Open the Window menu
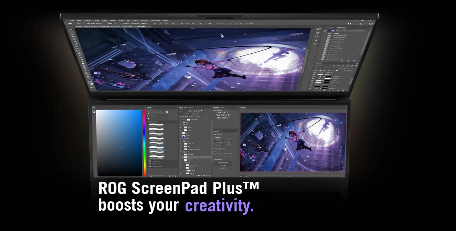 click(x=156, y=20)
